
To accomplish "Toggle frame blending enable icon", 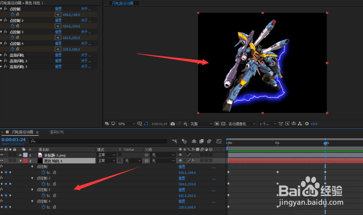I will 202,141.
